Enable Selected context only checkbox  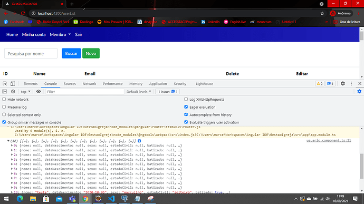tap(4, 114)
